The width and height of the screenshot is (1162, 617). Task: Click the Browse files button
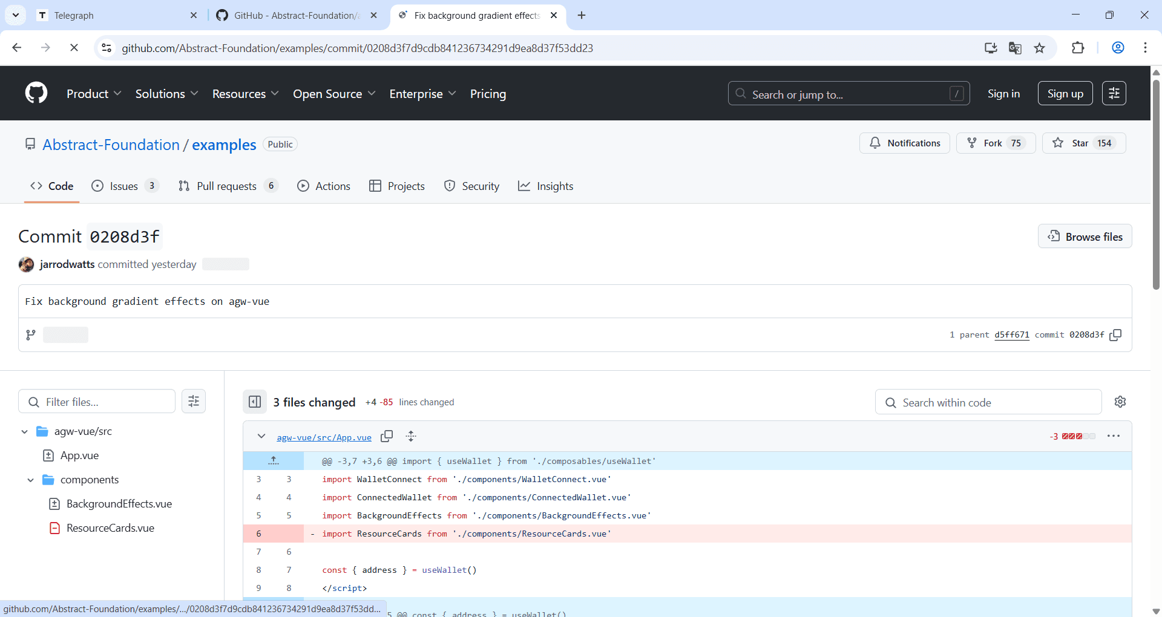point(1085,237)
